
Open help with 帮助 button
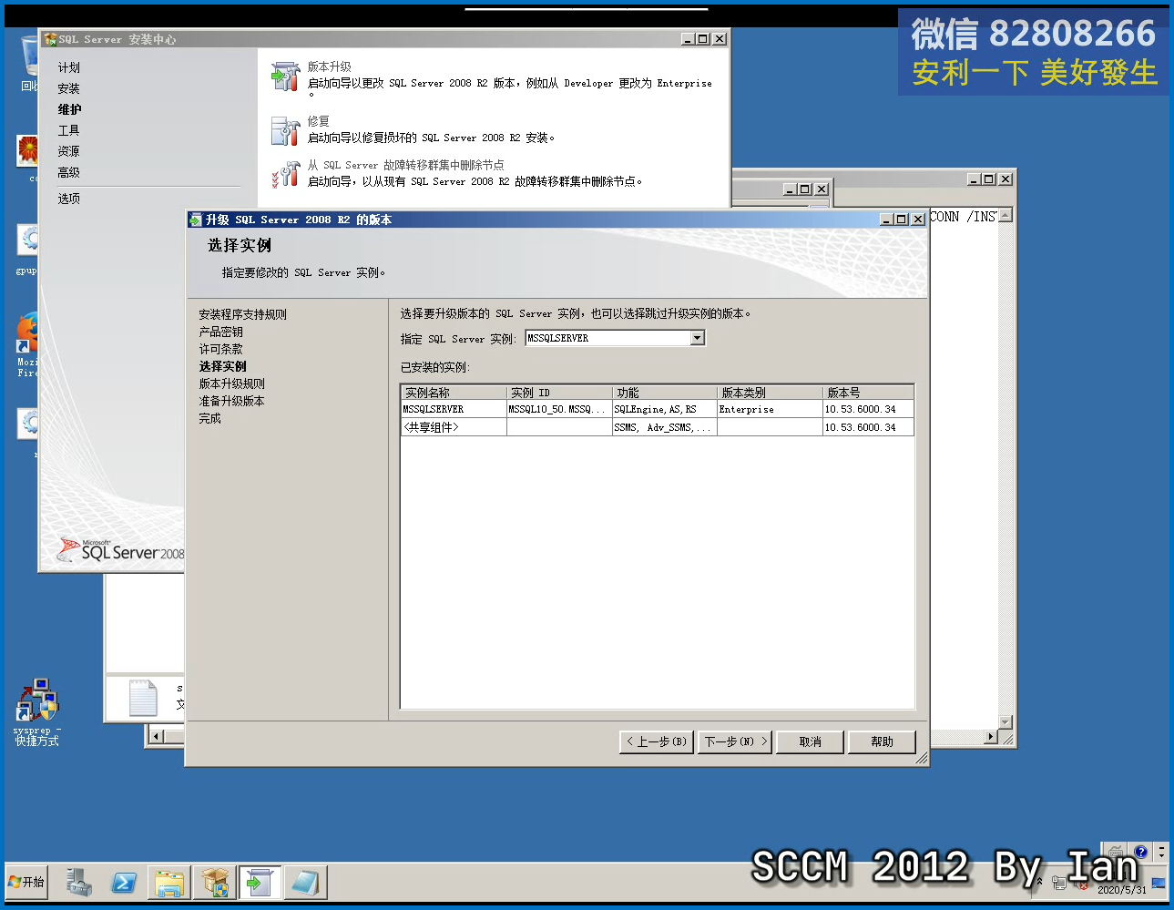(882, 741)
